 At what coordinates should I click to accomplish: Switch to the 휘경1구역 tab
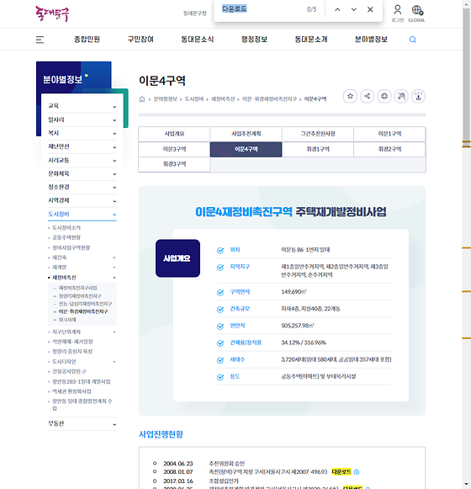tap(318, 149)
